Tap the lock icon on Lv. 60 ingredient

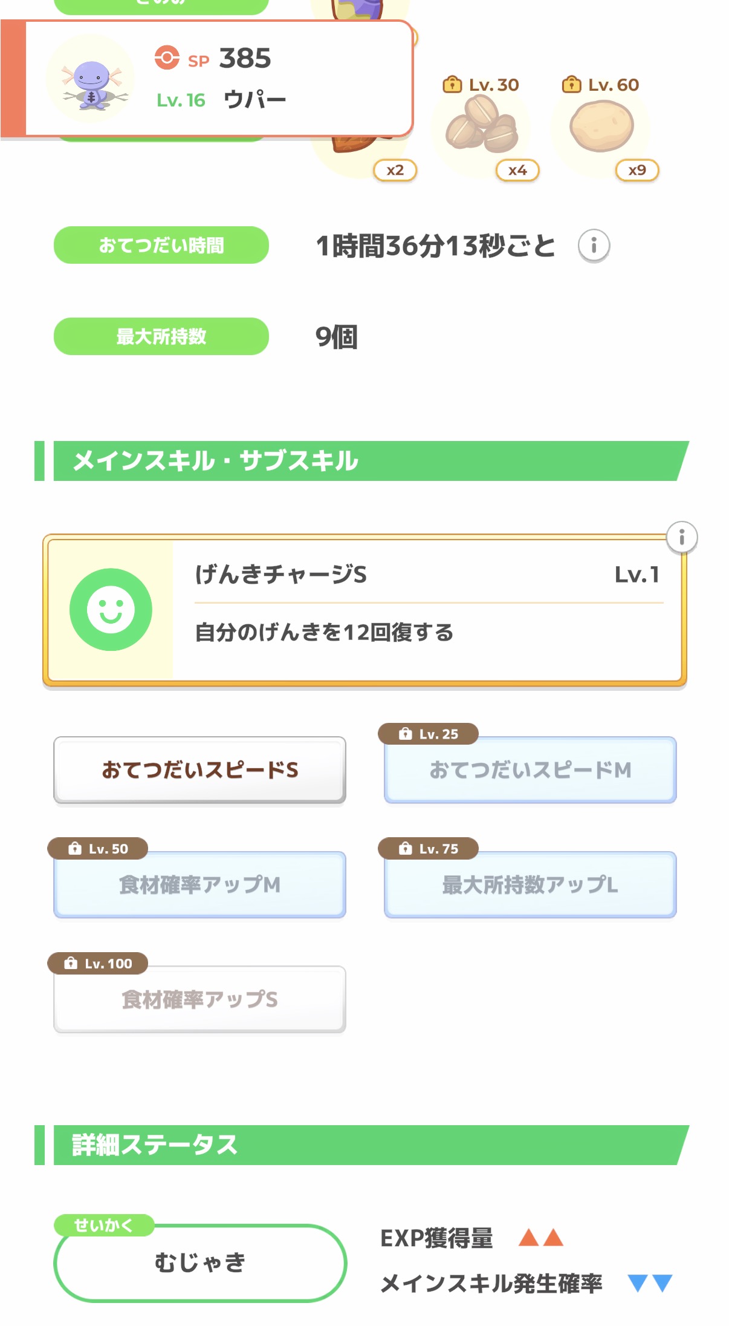pos(571,85)
